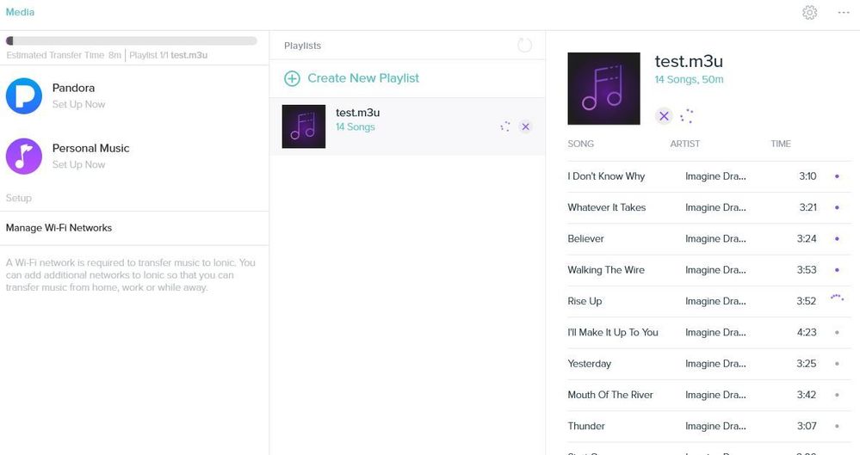Cancel transfer under test.m3u album header
This screenshot has height=455, width=860.
(664, 116)
